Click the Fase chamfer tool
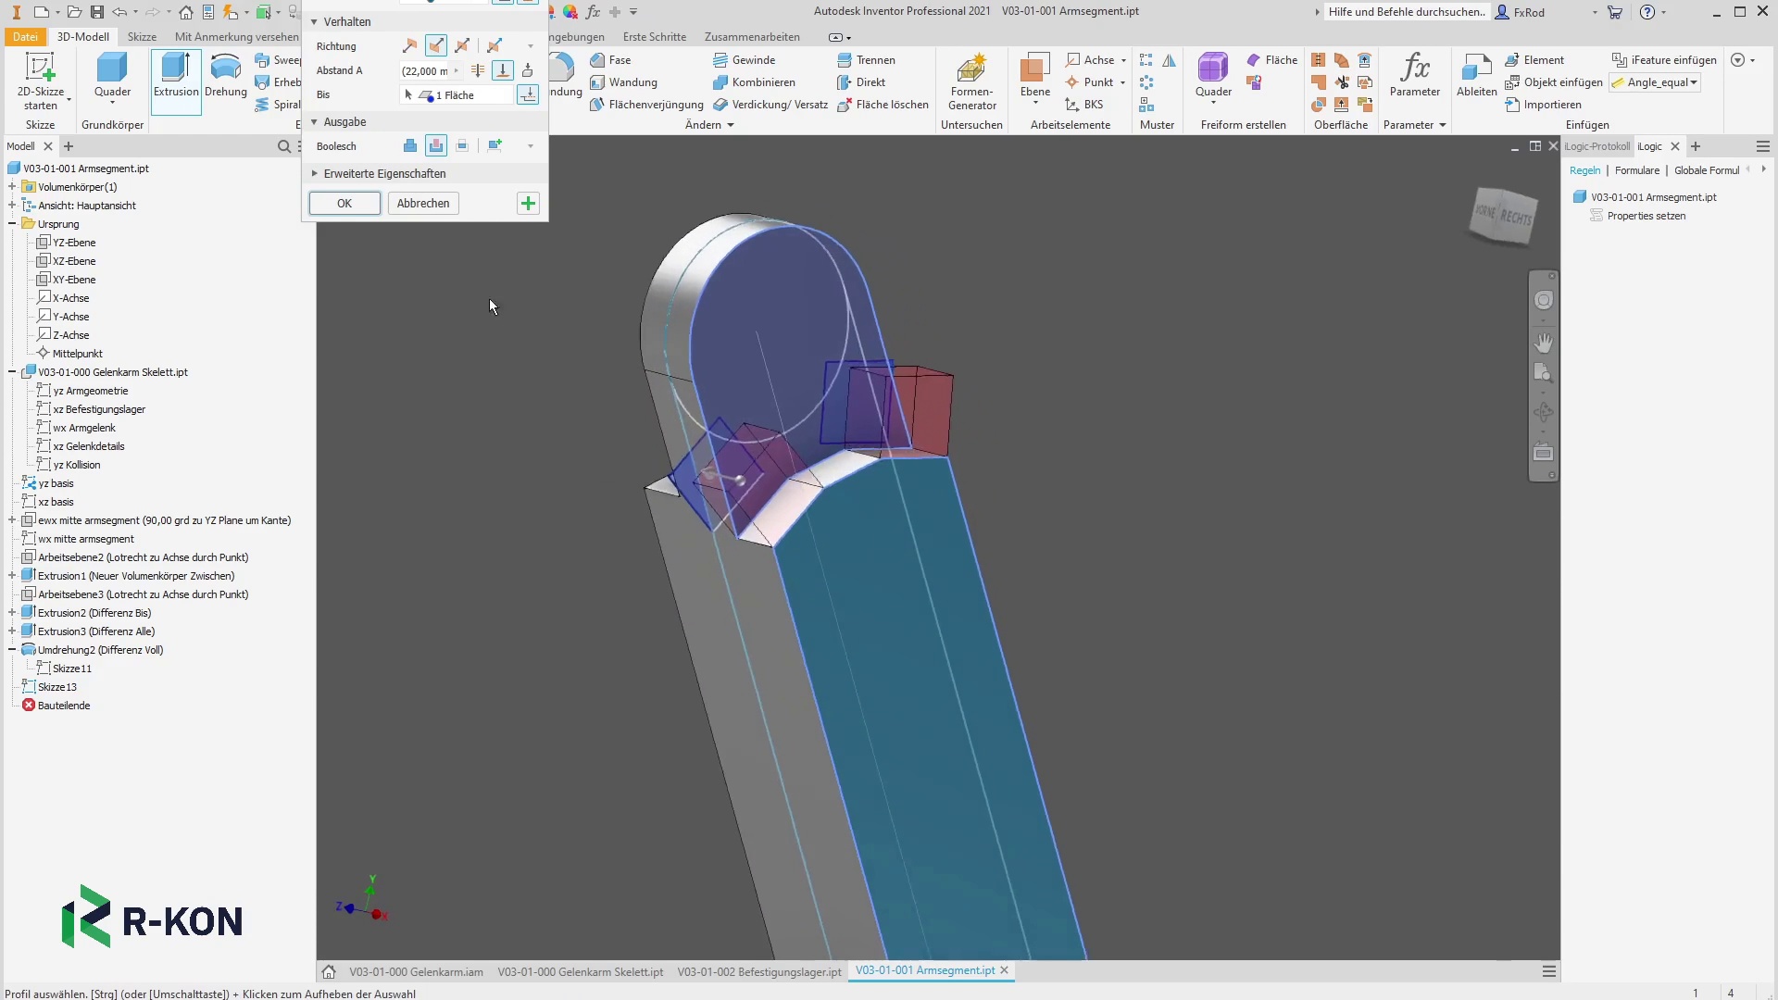The height and width of the screenshot is (1000, 1778). coord(610,60)
